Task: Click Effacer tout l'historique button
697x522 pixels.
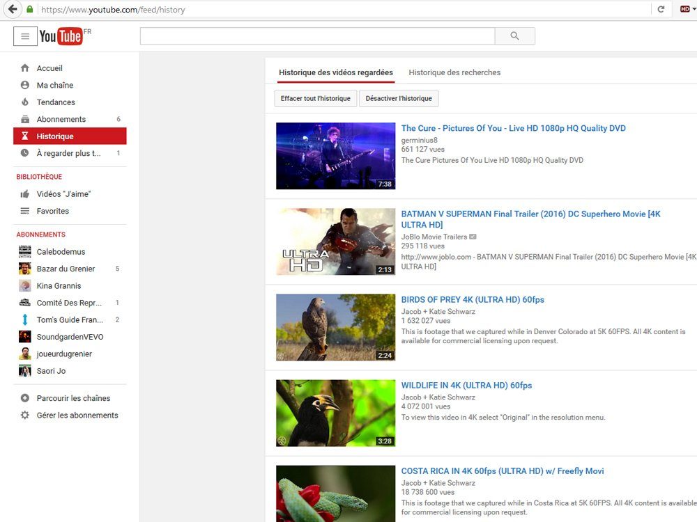Action: point(316,99)
